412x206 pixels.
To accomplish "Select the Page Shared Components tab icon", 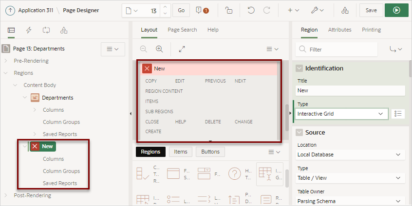I will (64, 30).
